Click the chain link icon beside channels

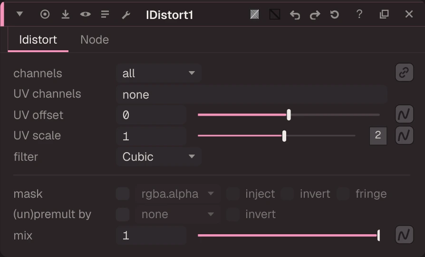click(404, 73)
